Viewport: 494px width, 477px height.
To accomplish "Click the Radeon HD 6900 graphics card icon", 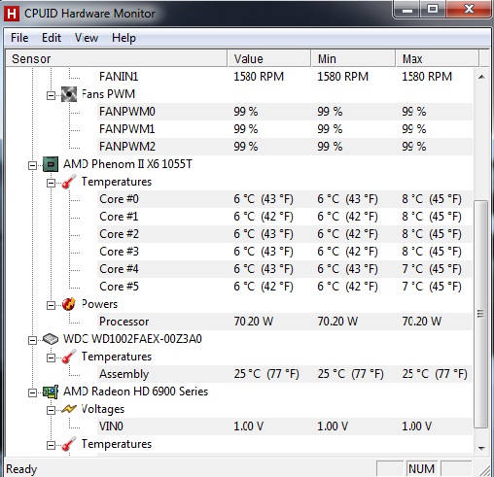I will [x=51, y=392].
